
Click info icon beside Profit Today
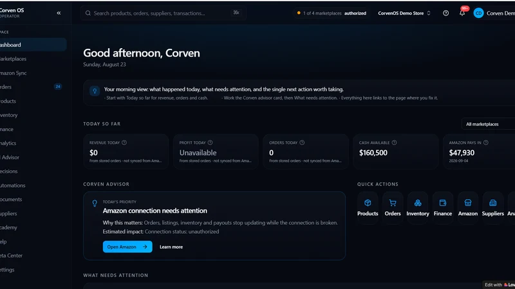pyautogui.click(x=211, y=143)
